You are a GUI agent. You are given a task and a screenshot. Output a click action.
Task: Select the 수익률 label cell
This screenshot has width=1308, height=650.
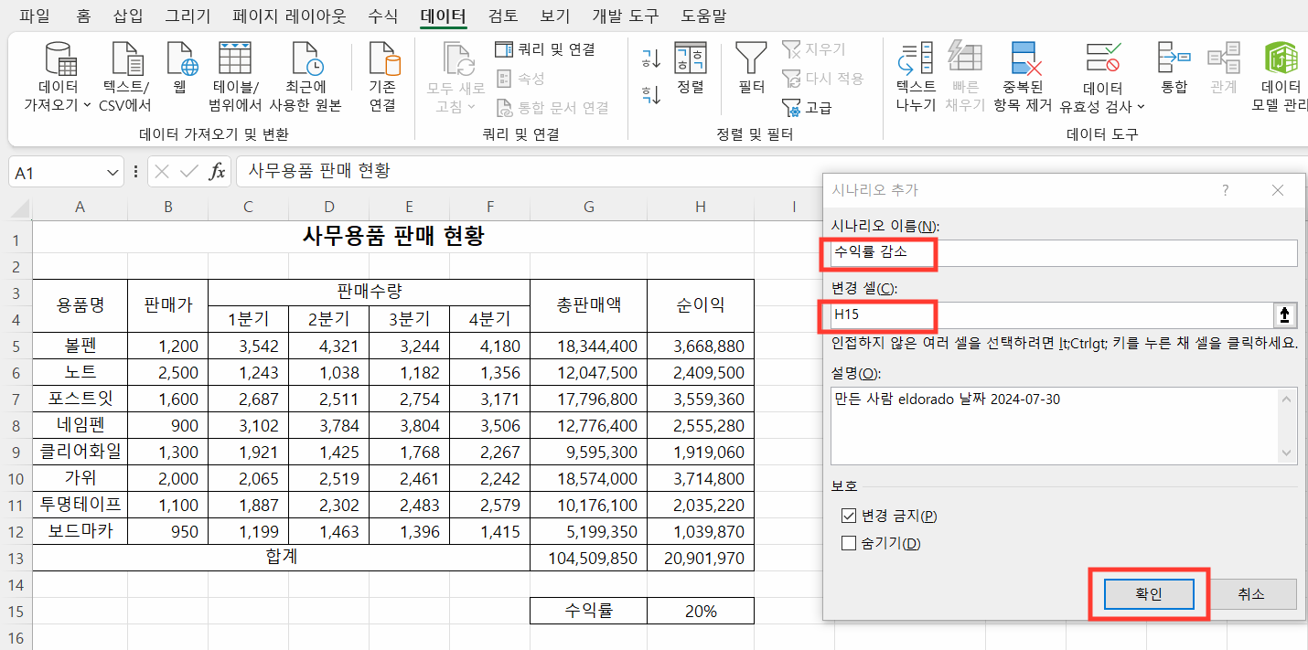click(588, 612)
